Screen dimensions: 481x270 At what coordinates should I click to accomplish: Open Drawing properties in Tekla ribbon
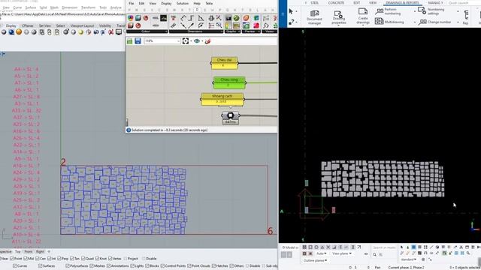pyautogui.click(x=339, y=17)
